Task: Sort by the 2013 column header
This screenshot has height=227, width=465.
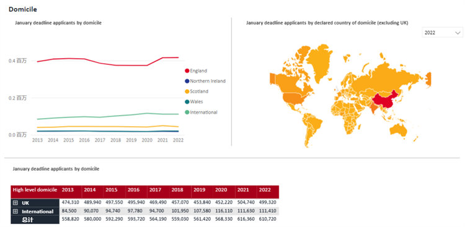Action: 68,190
